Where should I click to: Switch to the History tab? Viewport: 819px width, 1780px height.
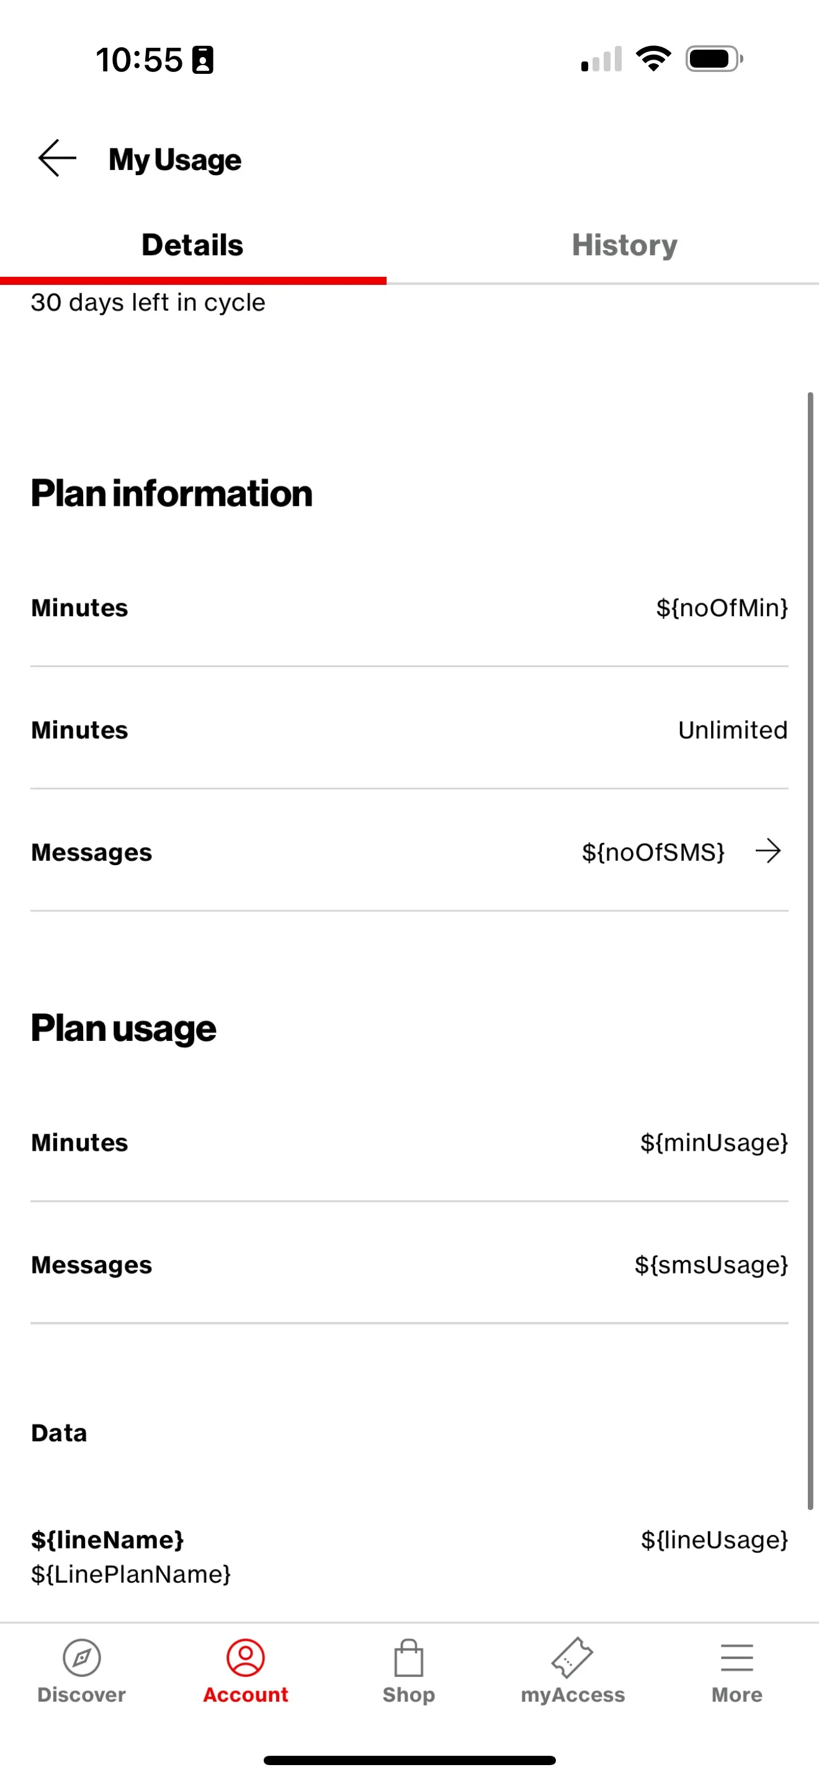[x=624, y=245]
